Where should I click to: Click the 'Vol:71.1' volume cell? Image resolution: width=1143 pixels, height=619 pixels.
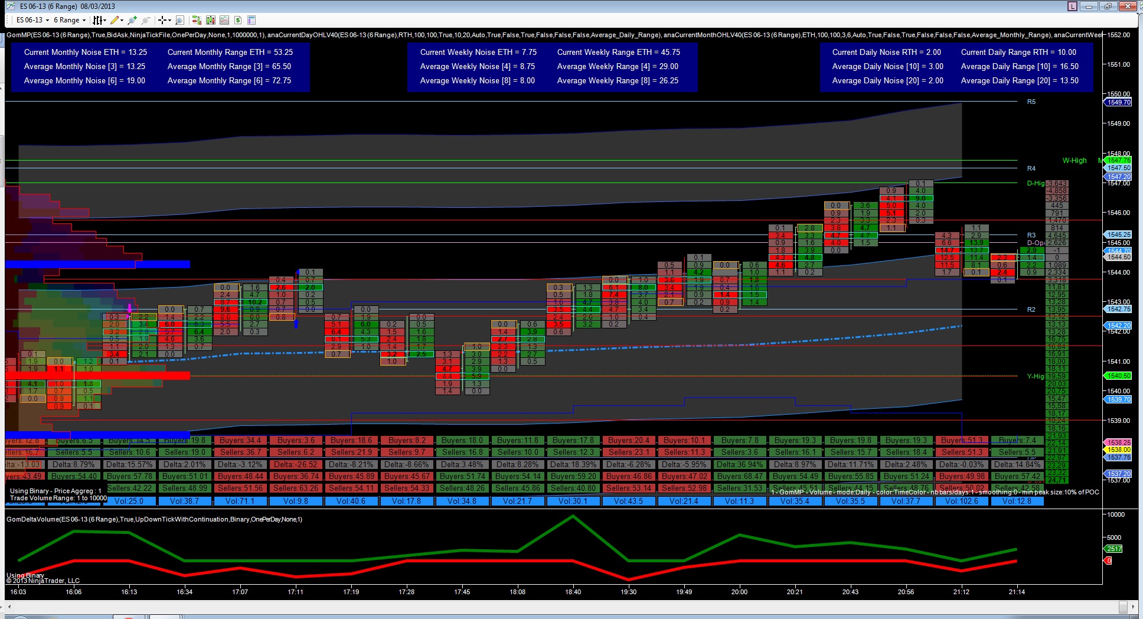(240, 501)
